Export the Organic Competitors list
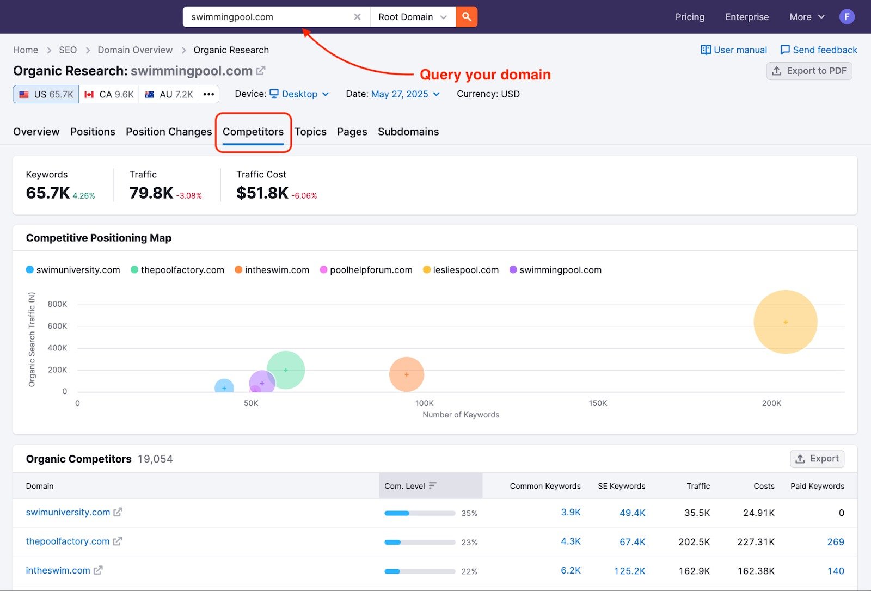The image size is (871, 591). tap(817, 458)
